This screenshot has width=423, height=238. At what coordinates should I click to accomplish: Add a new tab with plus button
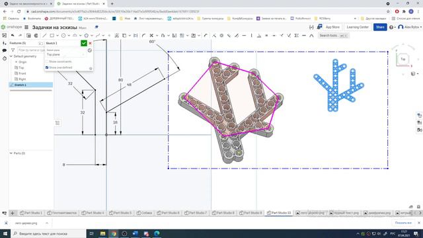[13, 213]
